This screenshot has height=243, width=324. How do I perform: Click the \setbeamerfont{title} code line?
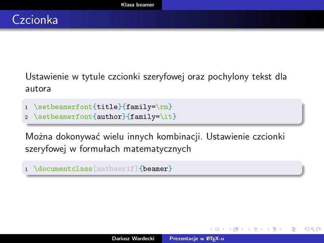(x=103, y=107)
